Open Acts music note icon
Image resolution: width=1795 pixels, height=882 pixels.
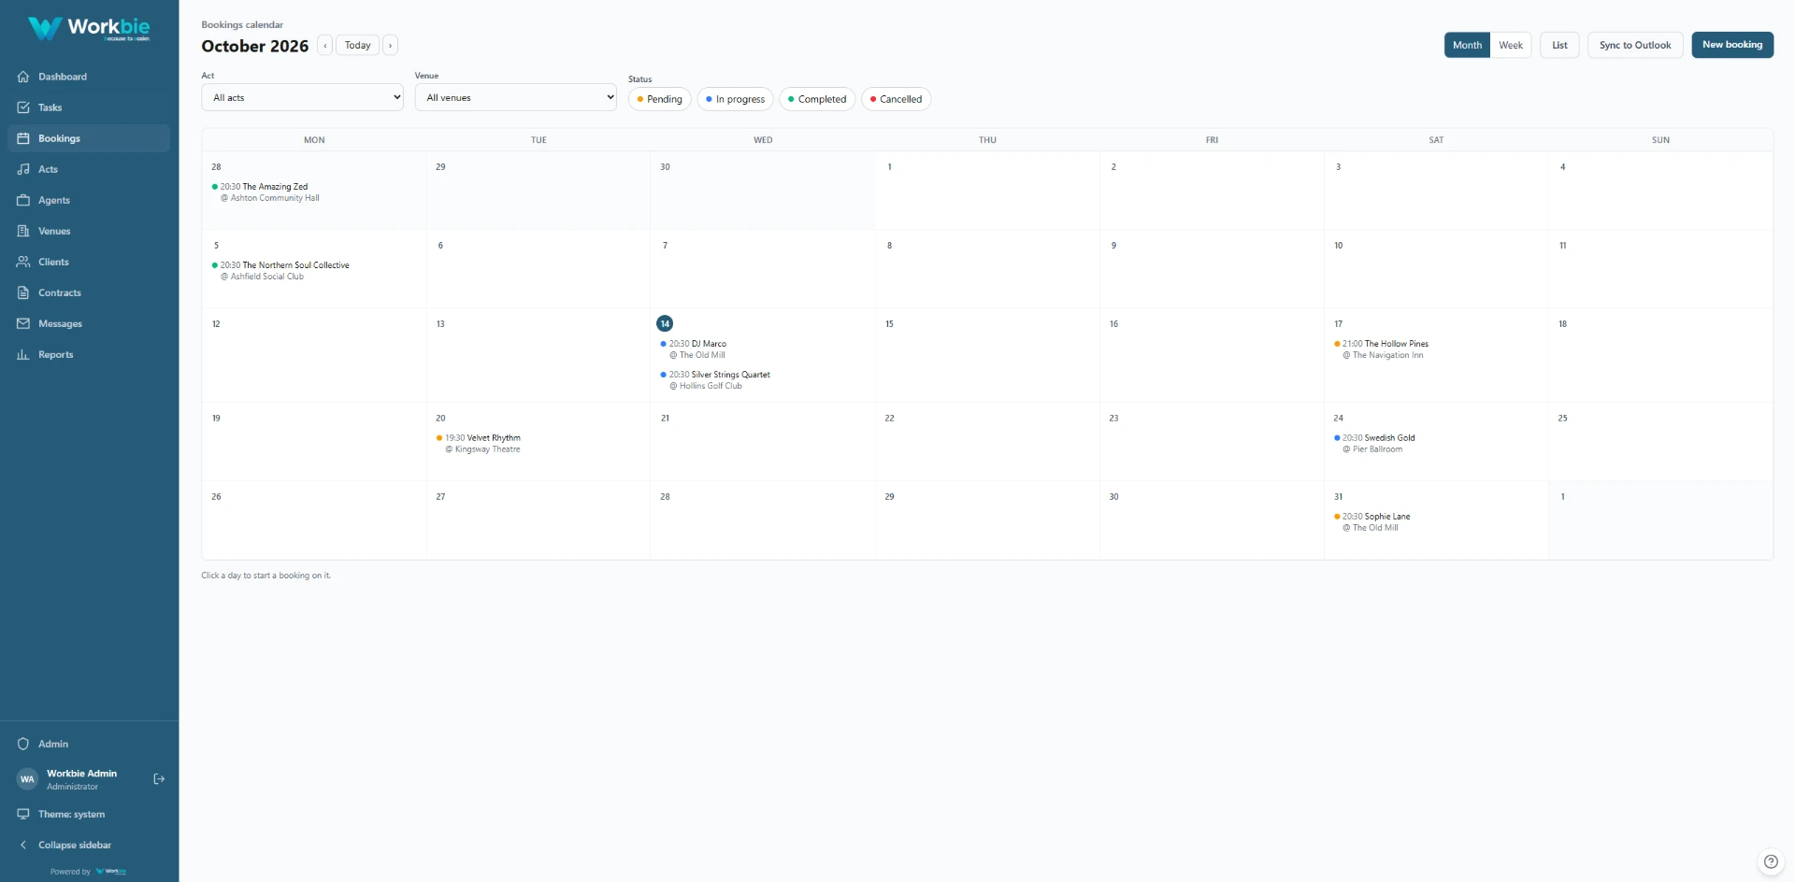(x=23, y=169)
